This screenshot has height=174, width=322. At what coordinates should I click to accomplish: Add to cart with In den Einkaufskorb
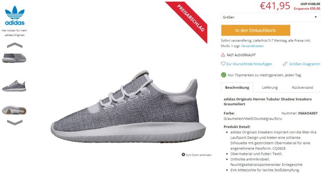click(x=256, y=30)
